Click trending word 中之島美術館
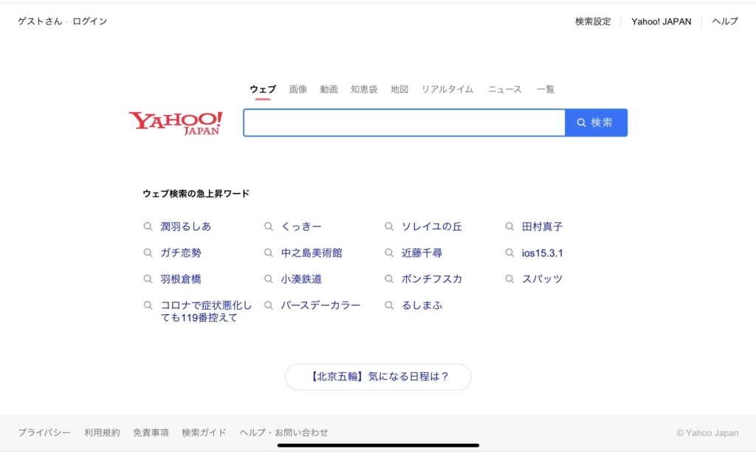The height and width of the screenshot is (452, 756). (312, 253)
